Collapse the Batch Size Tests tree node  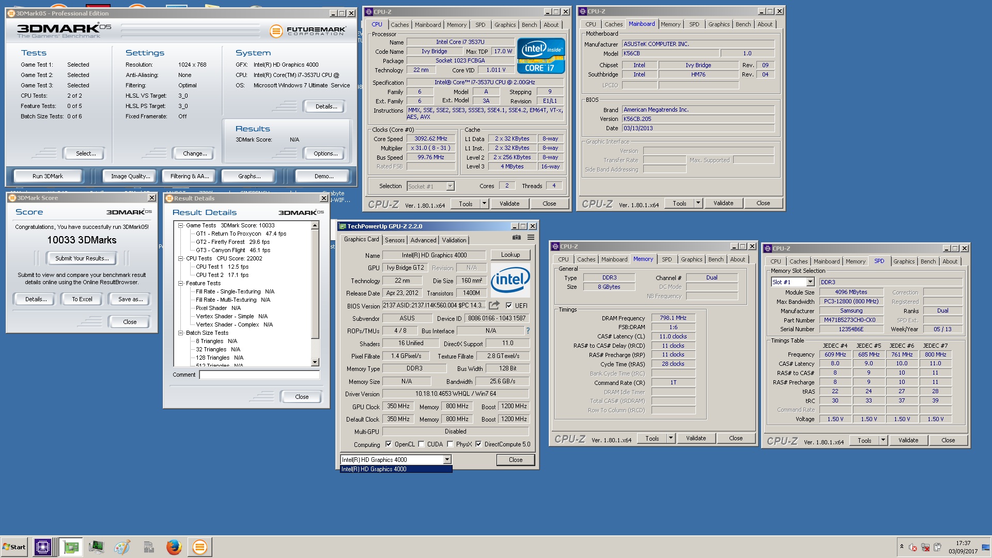(180, 333)
